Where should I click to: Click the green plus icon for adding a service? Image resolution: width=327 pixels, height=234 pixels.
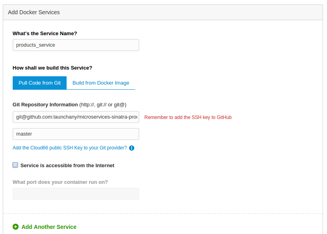pyautogui.click(x=15, y=227)
